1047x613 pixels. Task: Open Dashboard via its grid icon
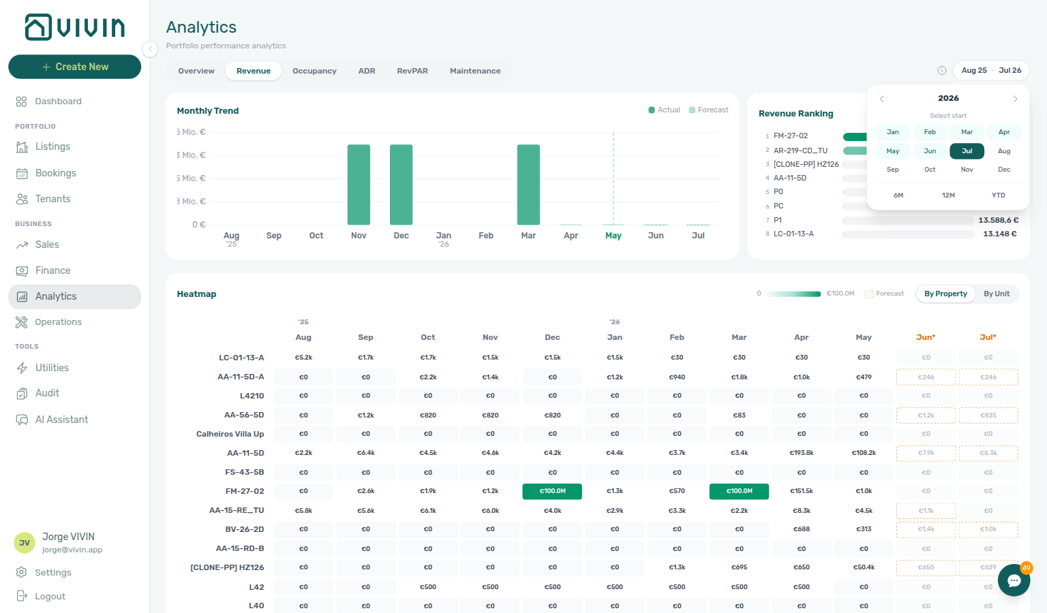[22, 101]
